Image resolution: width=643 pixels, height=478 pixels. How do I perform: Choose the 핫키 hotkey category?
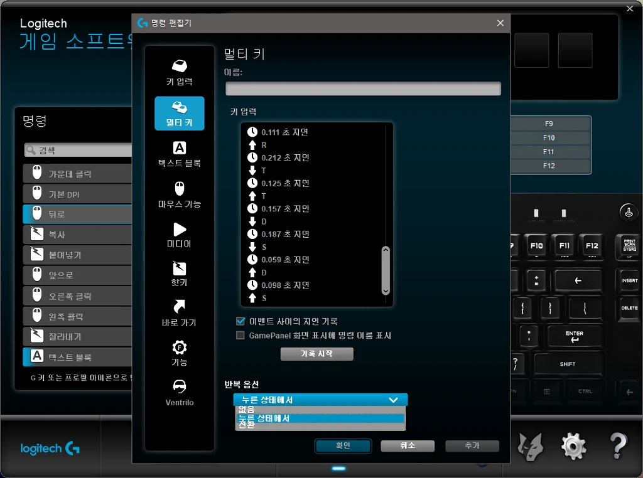click(179, 274)
